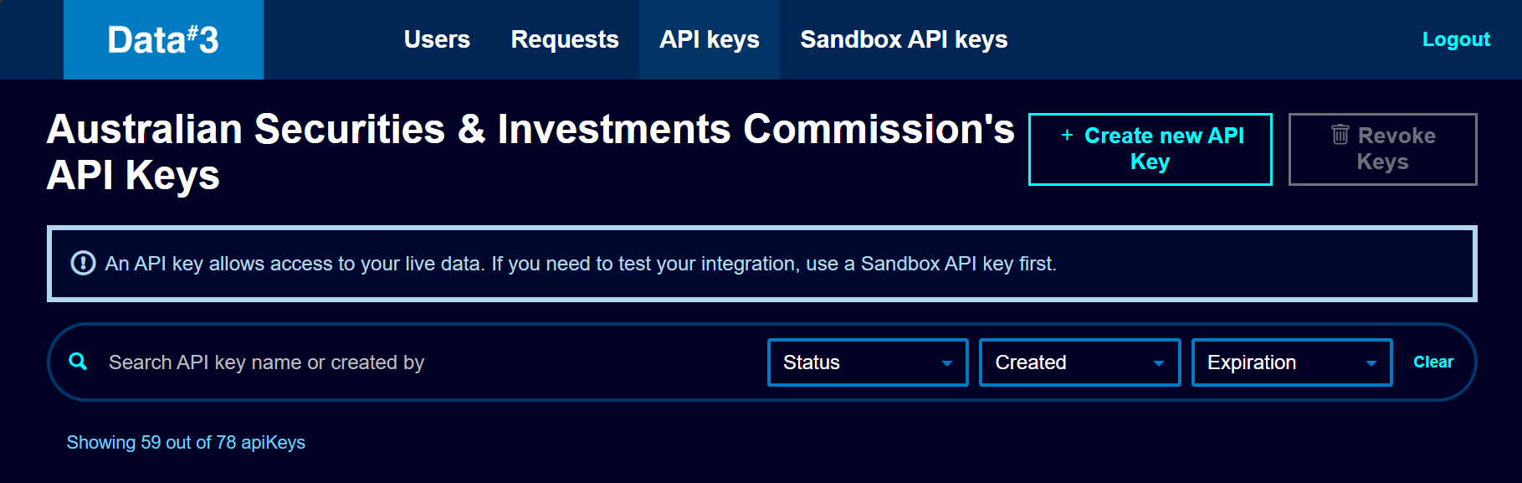Image resolution: width=1522 pixels, height=483 pixels.
Task: Click the plus icon on Create new API Key
Action: pyautogui.click(x=1067, y=135)
